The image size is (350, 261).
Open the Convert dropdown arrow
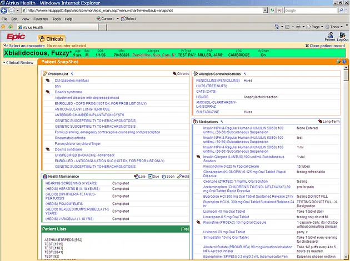coord(118,19)
